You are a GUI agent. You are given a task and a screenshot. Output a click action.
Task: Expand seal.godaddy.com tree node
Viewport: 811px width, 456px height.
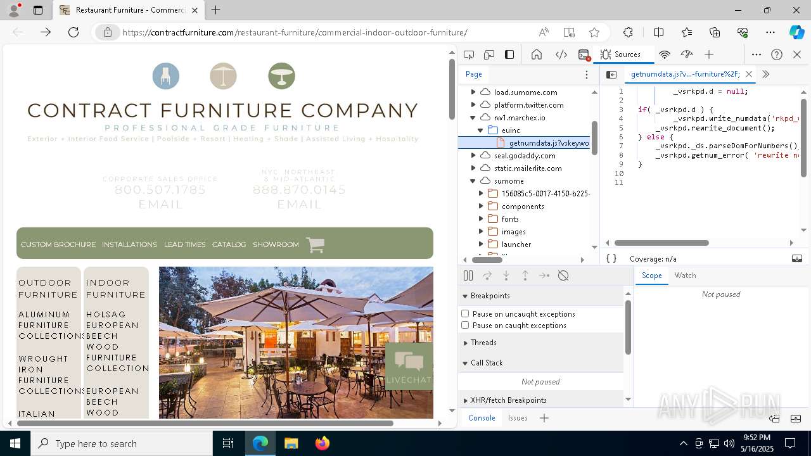[473, 155]
